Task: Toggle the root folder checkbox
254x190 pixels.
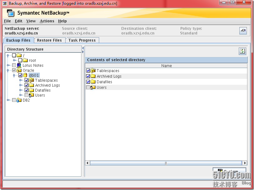Action: click(x=20, y=60)
